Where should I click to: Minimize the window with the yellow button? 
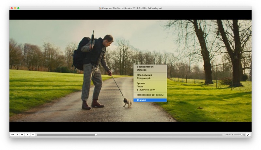[15, 8]
